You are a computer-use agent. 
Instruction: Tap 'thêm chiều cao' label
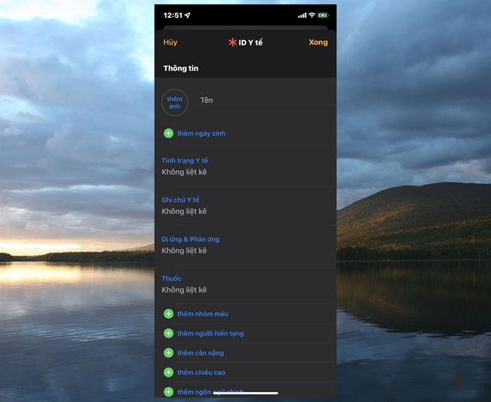click(x=201, y=372)
